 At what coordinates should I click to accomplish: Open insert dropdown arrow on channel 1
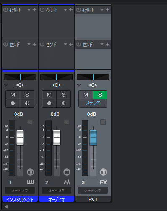click(x=29, y=10)
